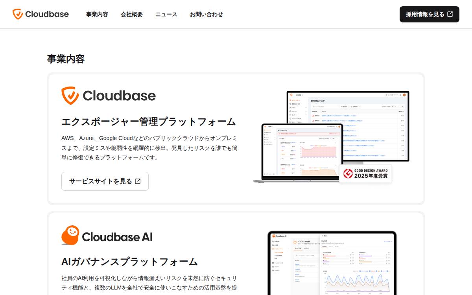The height and width of the screenshot is (295, 472).
Task: Click the エクスポージャー管理プラットフォーム heading
Action: click(x=149, y=122)
